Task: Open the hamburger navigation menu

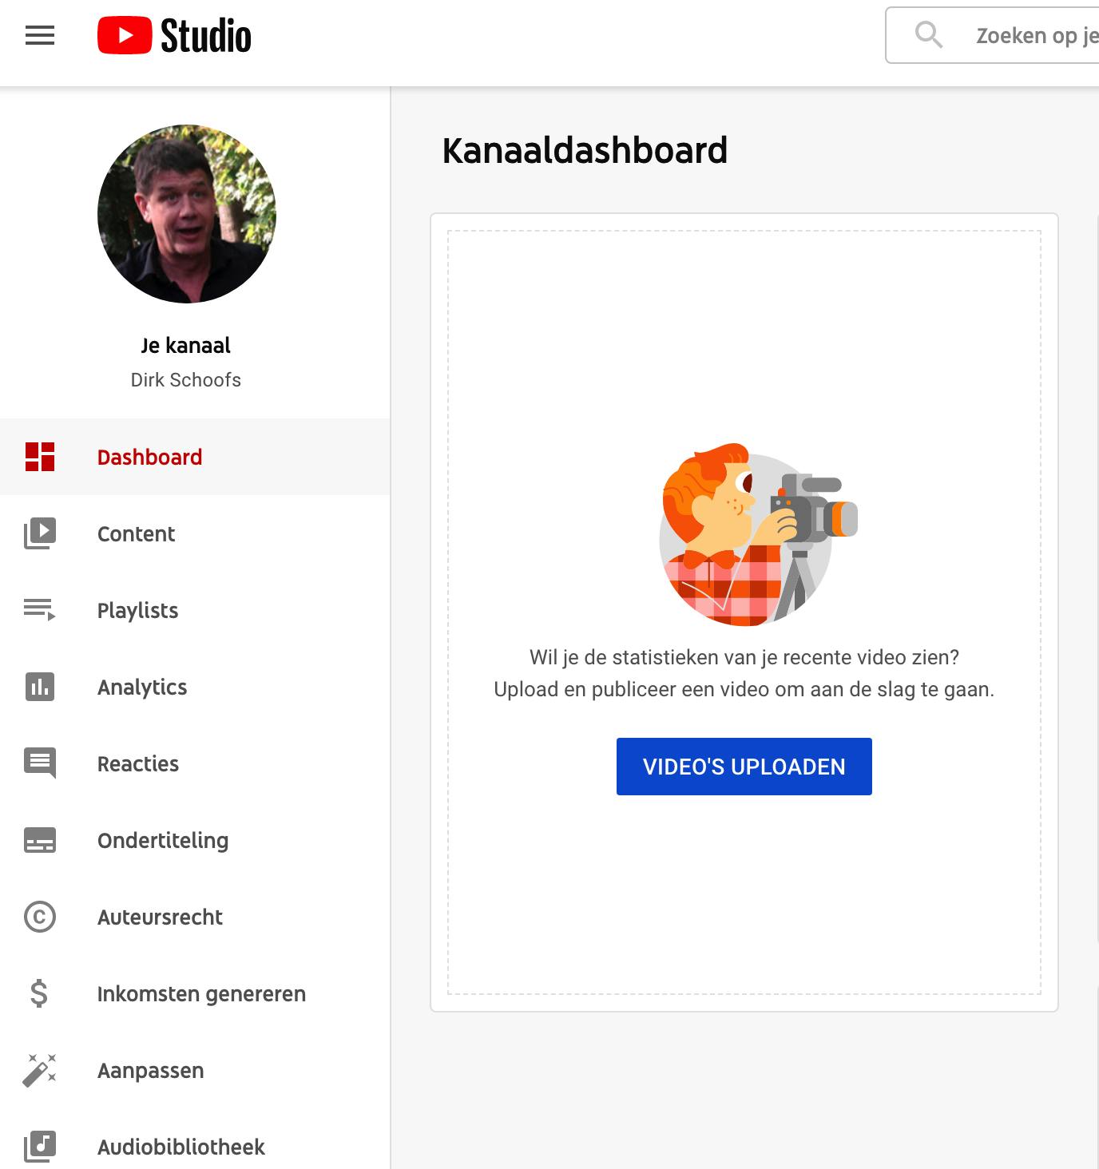Action: click(x=40, y=35)
